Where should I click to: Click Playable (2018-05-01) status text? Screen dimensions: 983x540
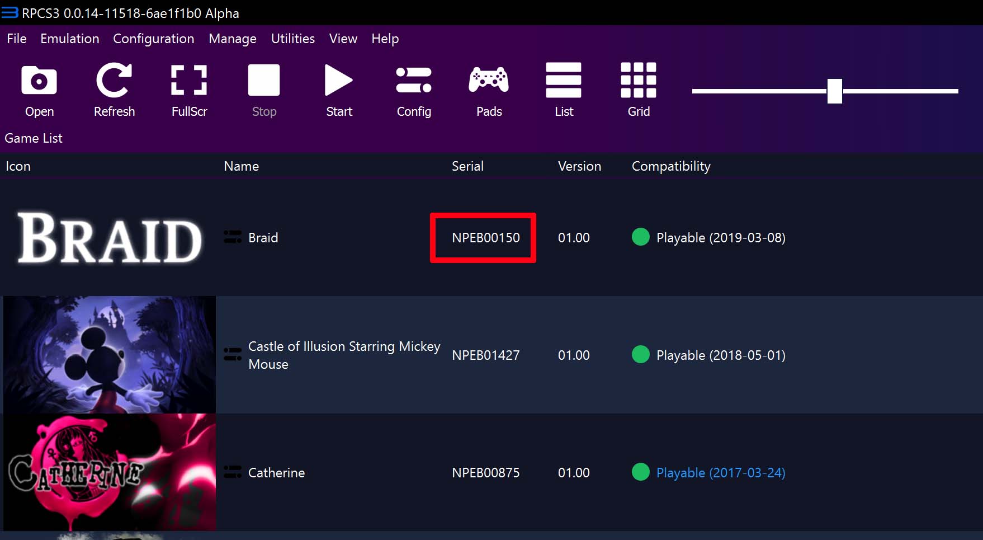click(x=721, y=355)
